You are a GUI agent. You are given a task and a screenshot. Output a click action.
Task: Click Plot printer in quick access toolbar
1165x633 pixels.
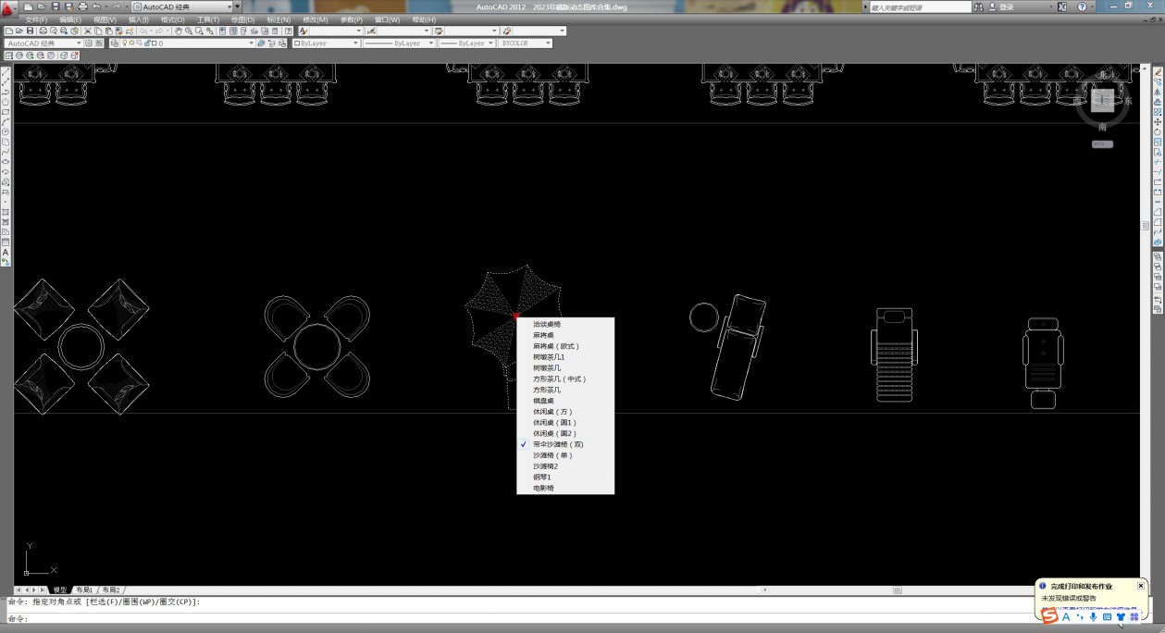click(x=82, y=6)
